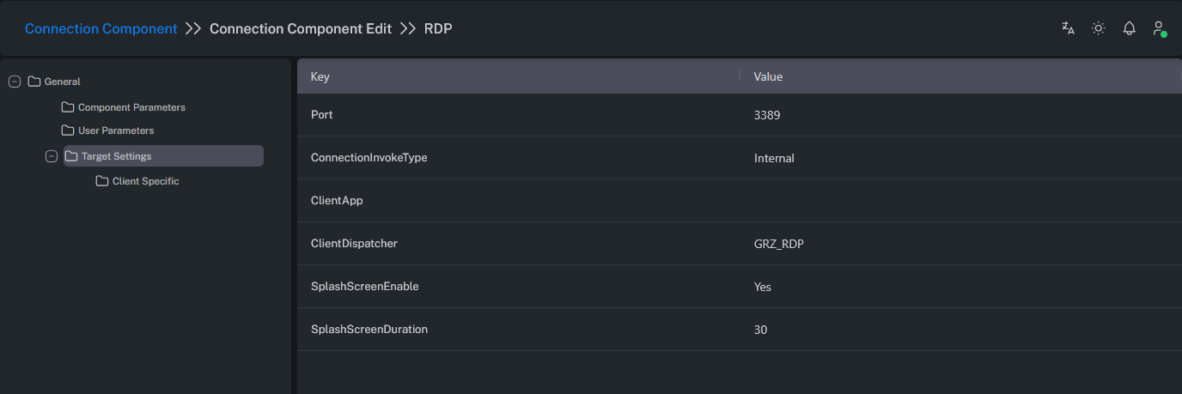Navigate to Connection Component Edit breadcrumb
1182x394 pixels.
click(300, 28)
